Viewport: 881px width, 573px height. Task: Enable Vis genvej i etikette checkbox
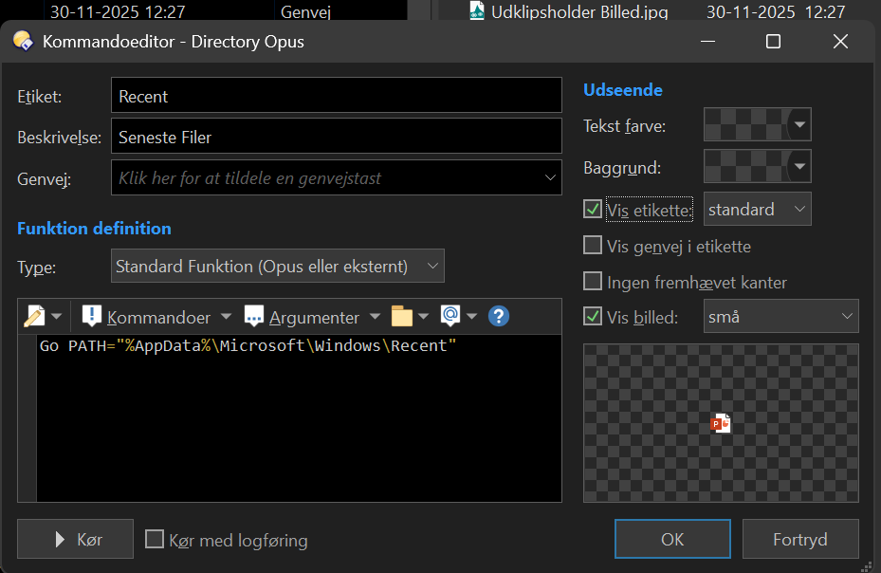(x=593, y=246)
